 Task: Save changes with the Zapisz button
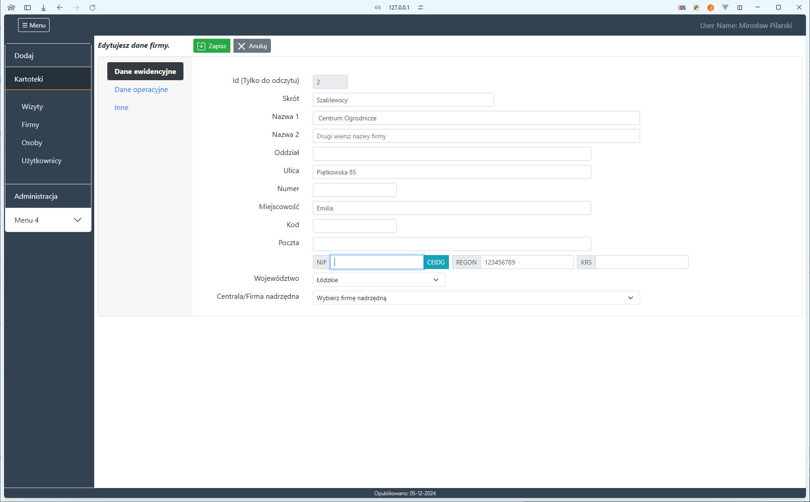point(212,46)
